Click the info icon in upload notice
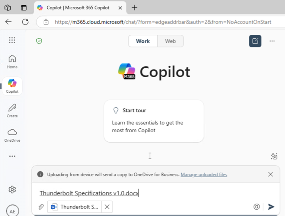Image resolution: width=285 pixels, height=216 pixels. point(40,174)
